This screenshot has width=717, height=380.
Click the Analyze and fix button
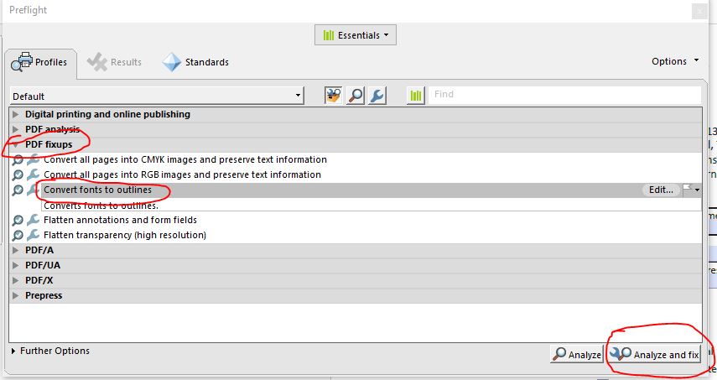[655, 355]
